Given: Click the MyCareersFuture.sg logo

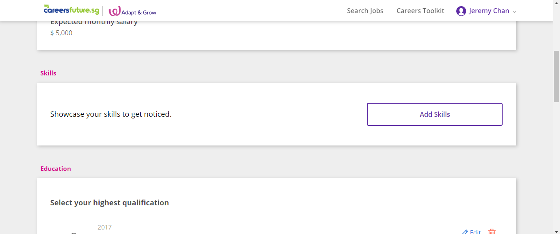Looking at the screenshot, I should (71, 10).
